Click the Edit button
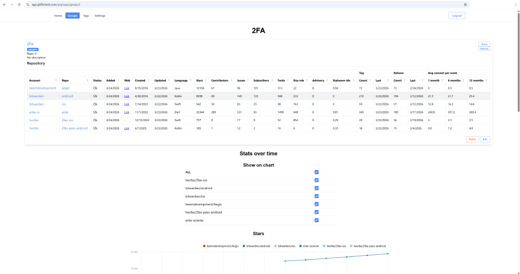Image resolution: width=520 pixels, height=274 pixels. coord(485,139)
